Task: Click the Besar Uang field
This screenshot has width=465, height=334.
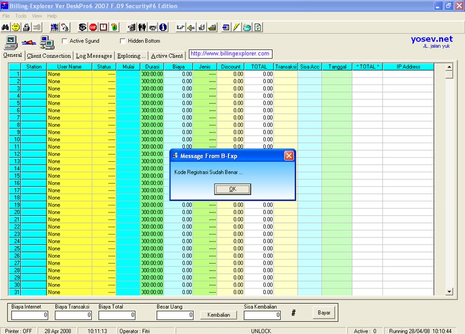Action: [x=175, y=315]
